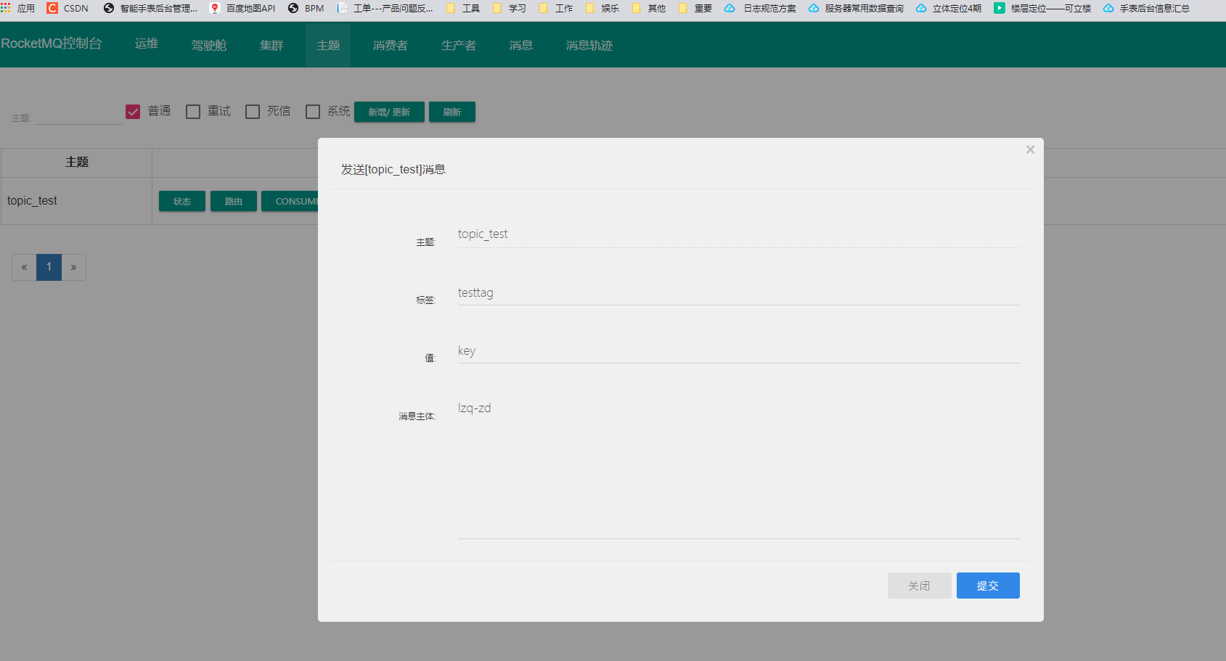Submit the message with 提交 button
The width and height of the screenshot is (1226, 661).
tap(988, 586)
